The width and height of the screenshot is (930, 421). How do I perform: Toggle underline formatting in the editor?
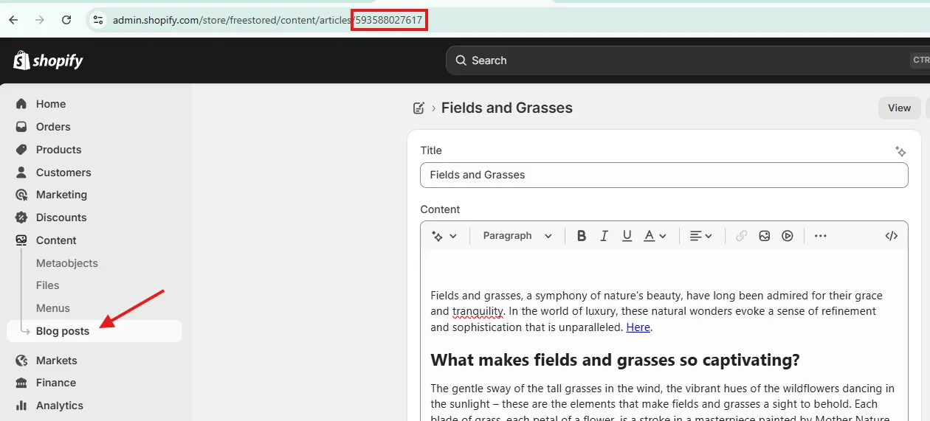[627, 236]
